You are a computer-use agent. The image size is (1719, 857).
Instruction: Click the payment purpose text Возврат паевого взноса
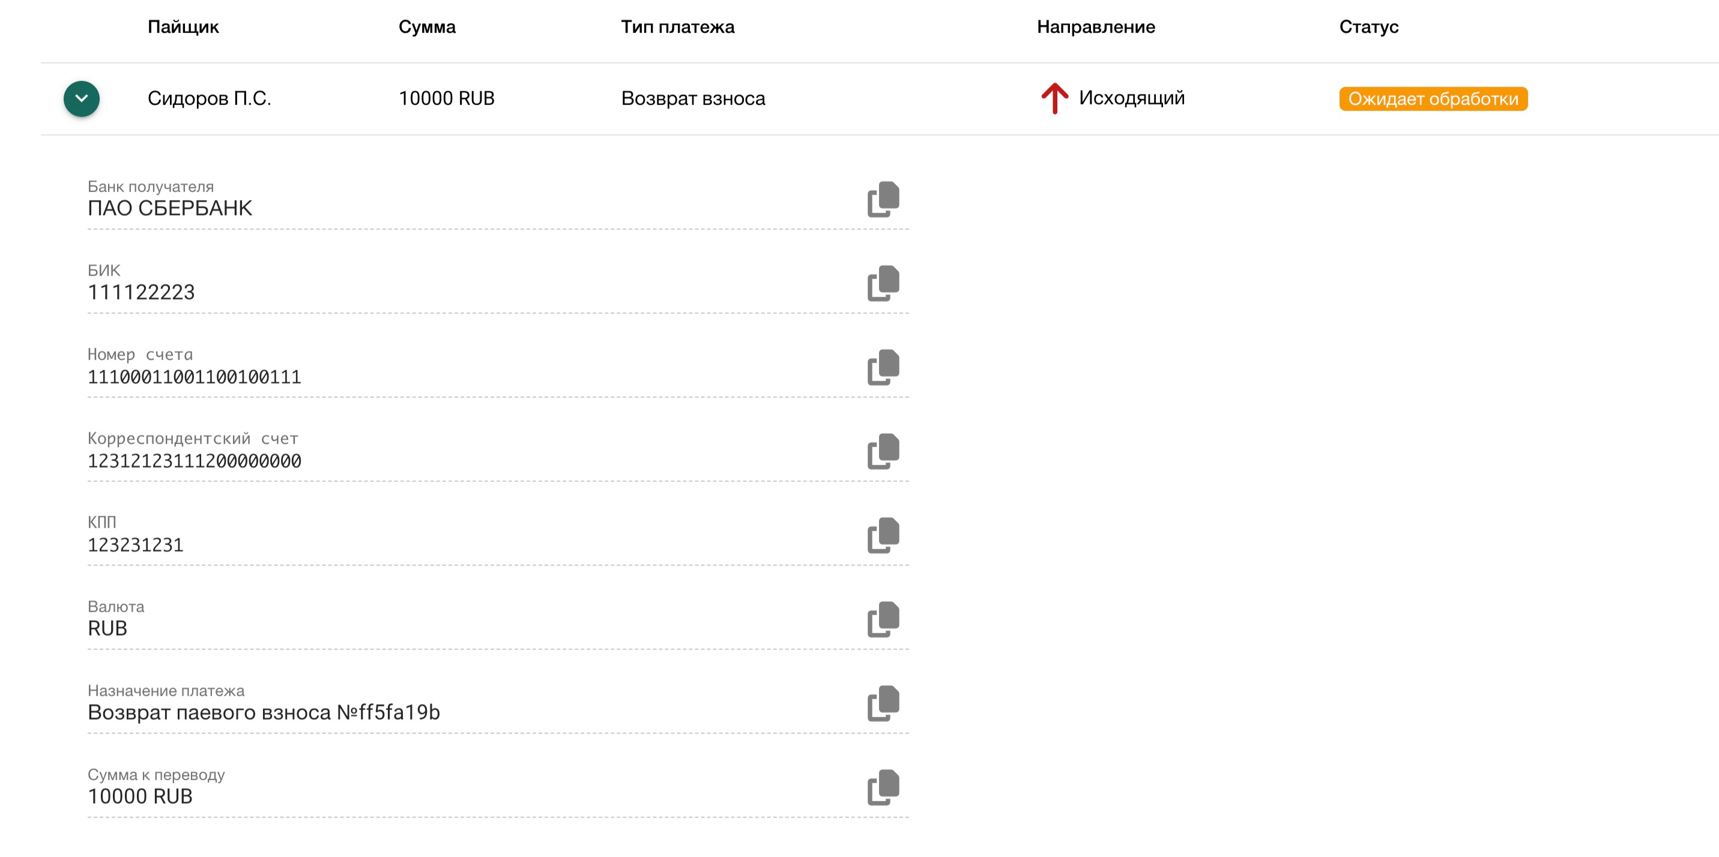264,712
